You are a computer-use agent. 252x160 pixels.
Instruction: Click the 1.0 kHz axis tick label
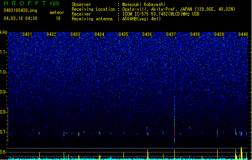[x=4, y=72]
